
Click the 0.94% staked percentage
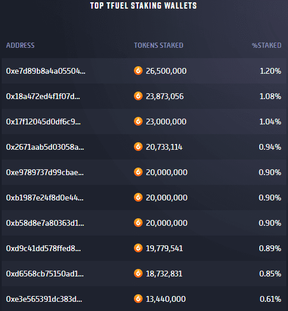[270, 147]
